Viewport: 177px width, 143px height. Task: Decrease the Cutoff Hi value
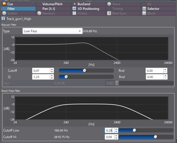point(116,138)
